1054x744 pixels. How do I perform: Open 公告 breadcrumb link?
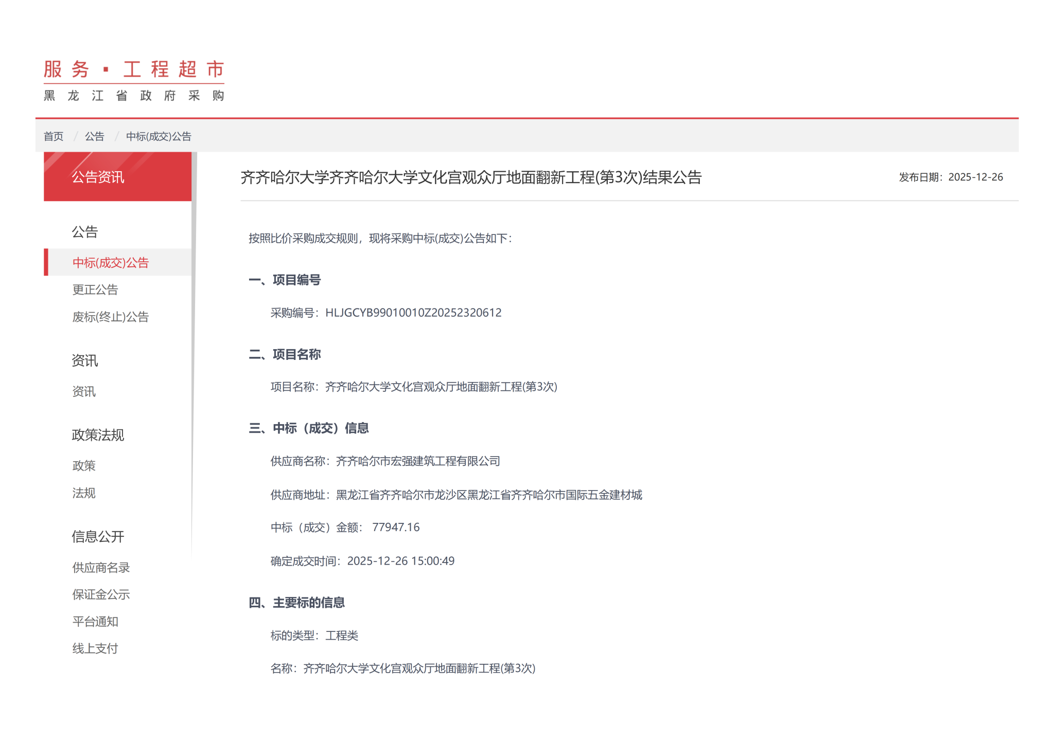94,136
